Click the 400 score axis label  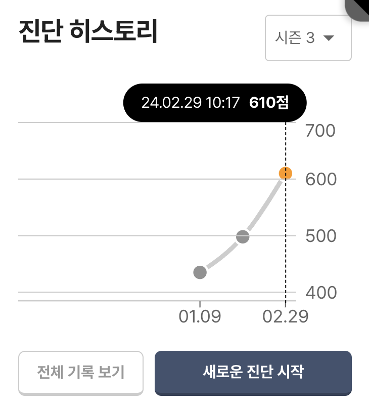tap(321, 293)
